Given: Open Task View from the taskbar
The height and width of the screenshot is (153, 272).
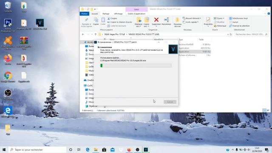Looking at the screenshot, I should (x=79, y=150).
